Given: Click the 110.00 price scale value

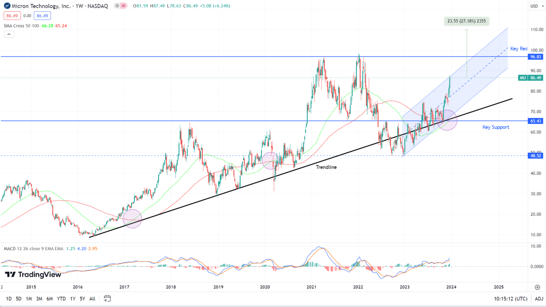Looking at the screenshot, I should point(537,29).
